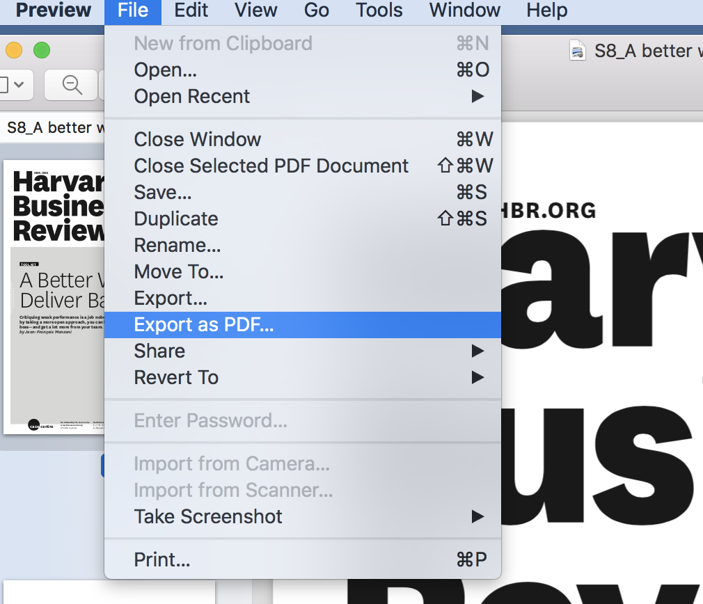Screen dimensions: 703x604
Task: Select Close Selected PDF Document
Action: click(303, 166)
